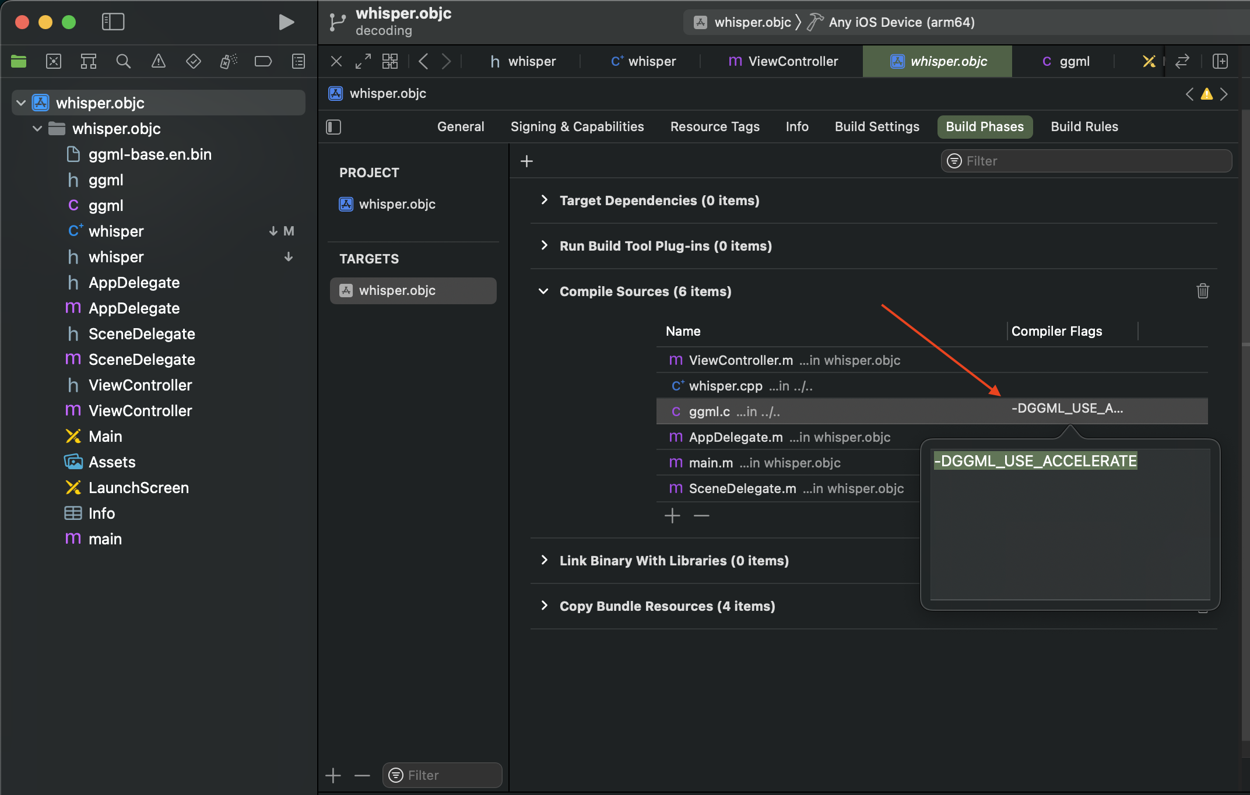Image resolution: width=1250 pixels, height=795 pixels.
Task: Add a new editor pane
Action: (1220, 61)
